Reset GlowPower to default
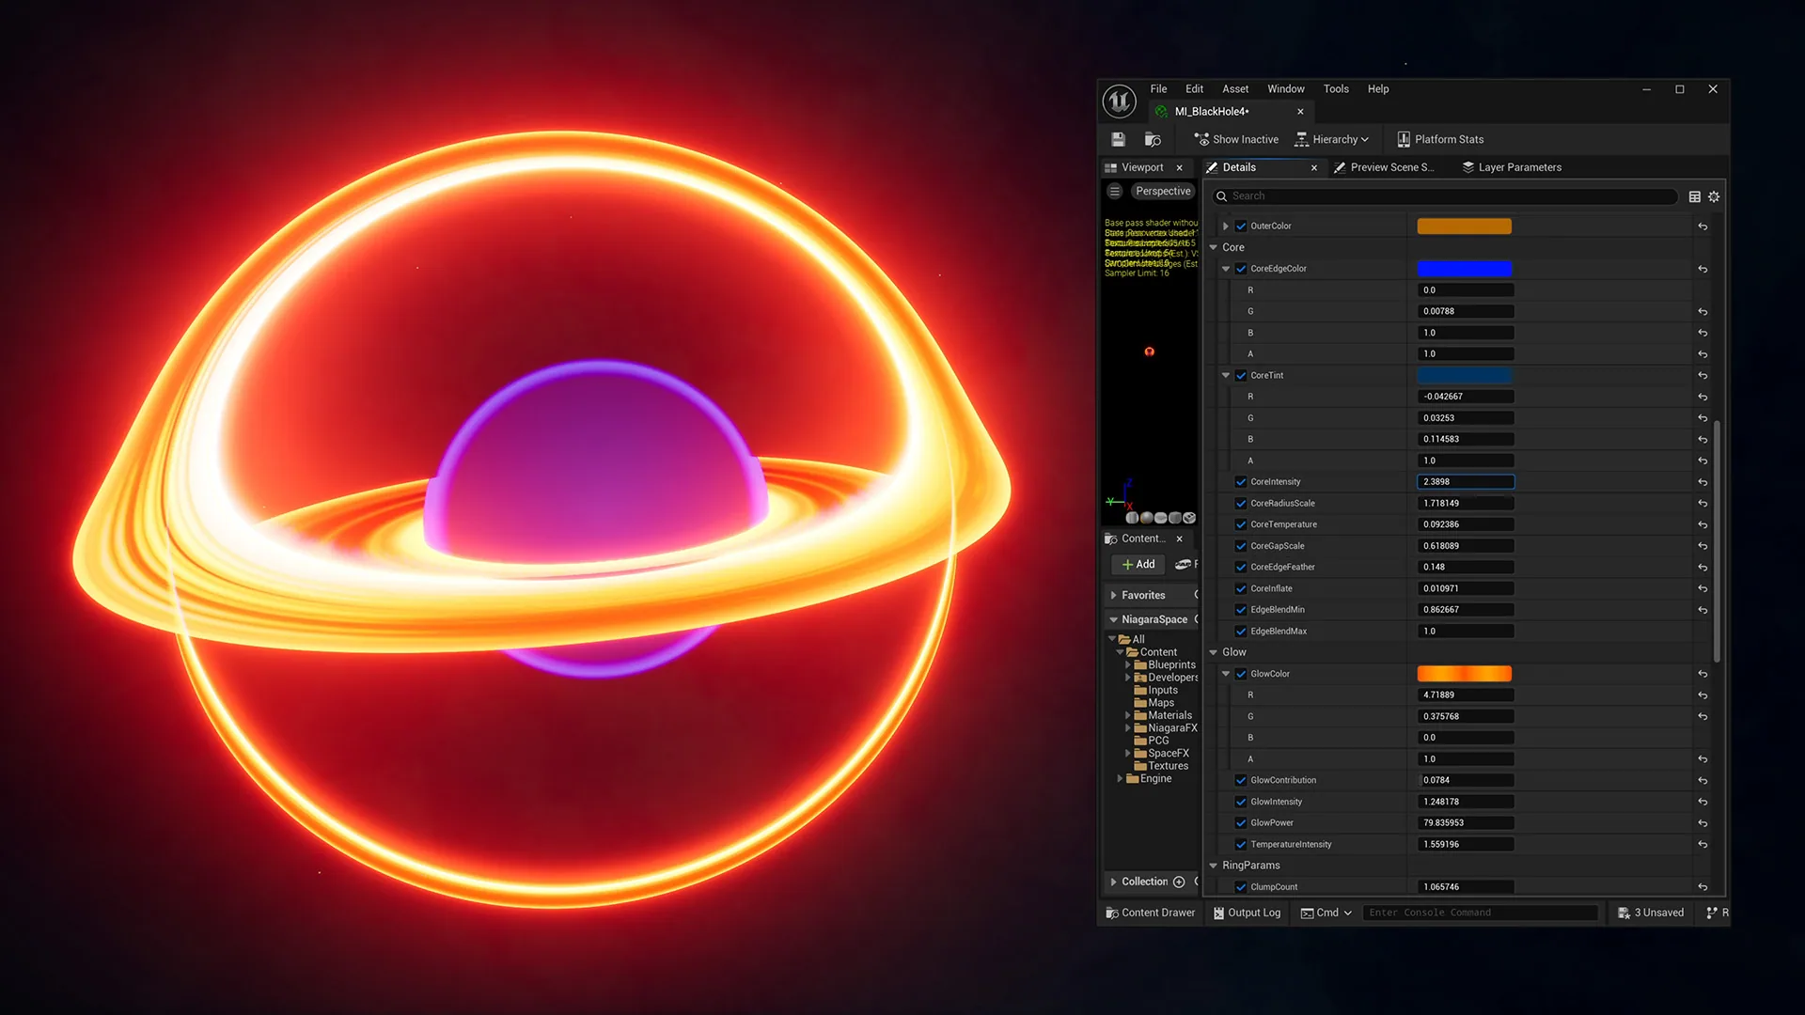1805x1015 pixels. coord(1703,823)
